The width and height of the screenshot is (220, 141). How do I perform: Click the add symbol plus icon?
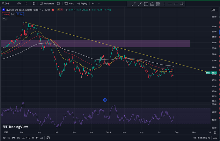(x=19, y=4)
